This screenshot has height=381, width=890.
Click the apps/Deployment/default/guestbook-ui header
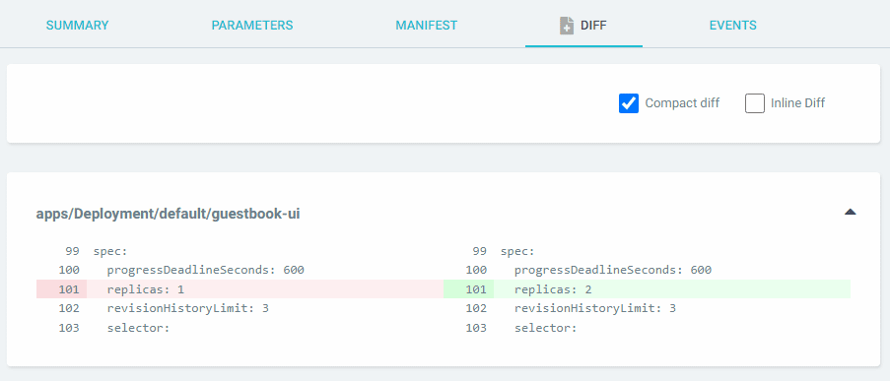pos(168,214)
